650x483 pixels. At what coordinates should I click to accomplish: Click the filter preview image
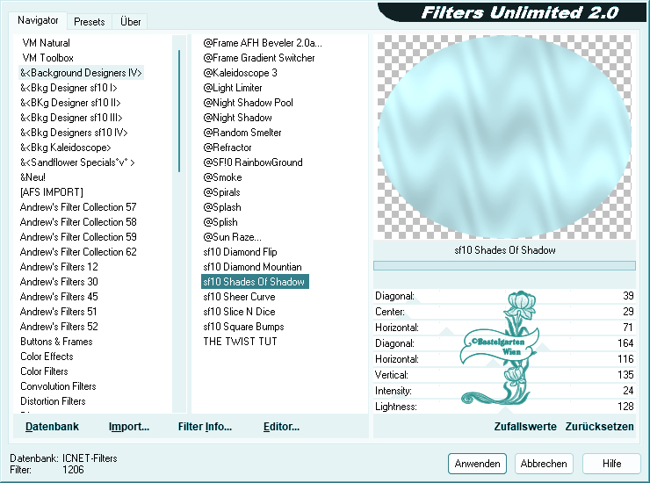504,137
